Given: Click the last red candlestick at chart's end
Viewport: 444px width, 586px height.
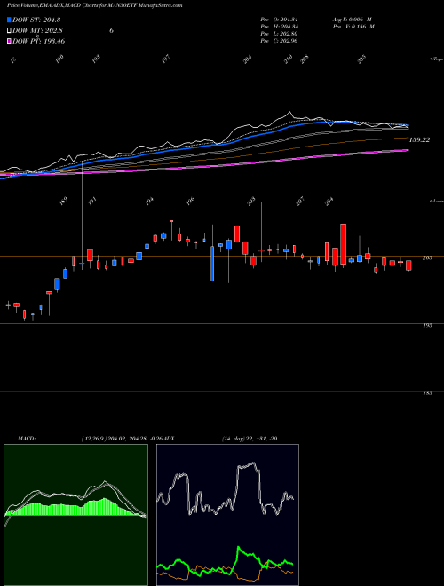Looking at the screenshot, I should click(408, 265).
